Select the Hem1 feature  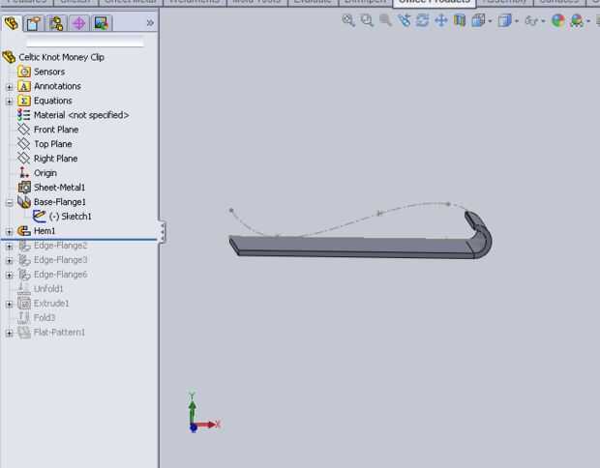click(45, 231)
